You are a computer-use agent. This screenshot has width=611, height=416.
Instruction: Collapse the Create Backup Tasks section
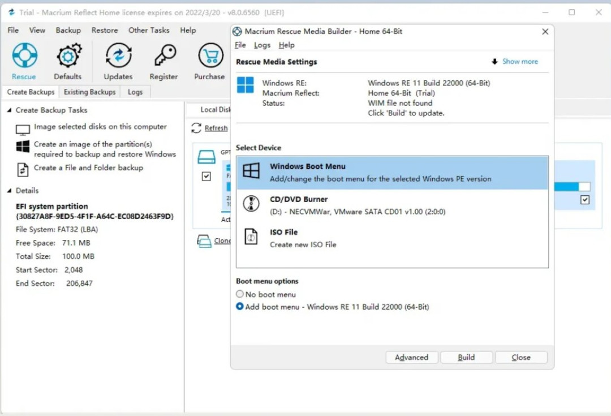point(10,110)
